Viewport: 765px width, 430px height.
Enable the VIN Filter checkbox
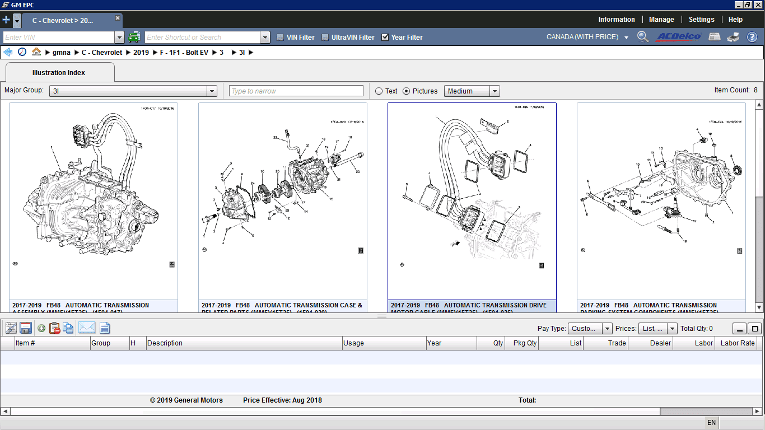click(281, 38)
